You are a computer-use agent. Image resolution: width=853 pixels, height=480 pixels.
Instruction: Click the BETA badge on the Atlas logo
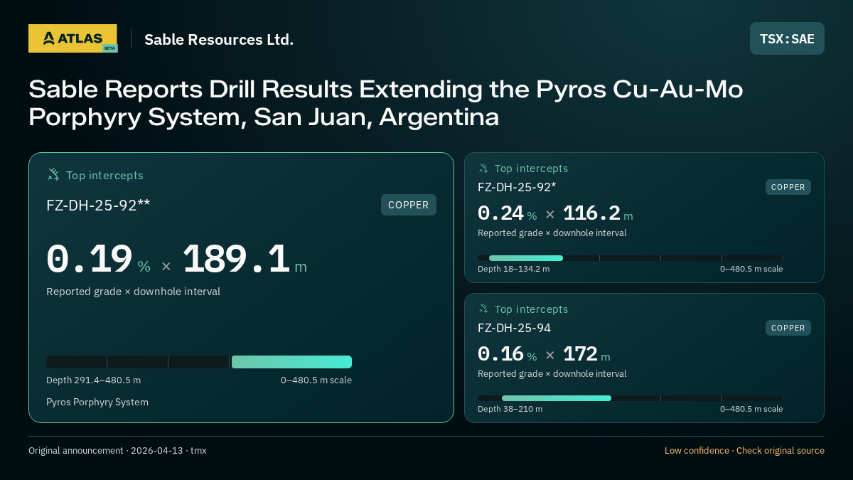109,48
